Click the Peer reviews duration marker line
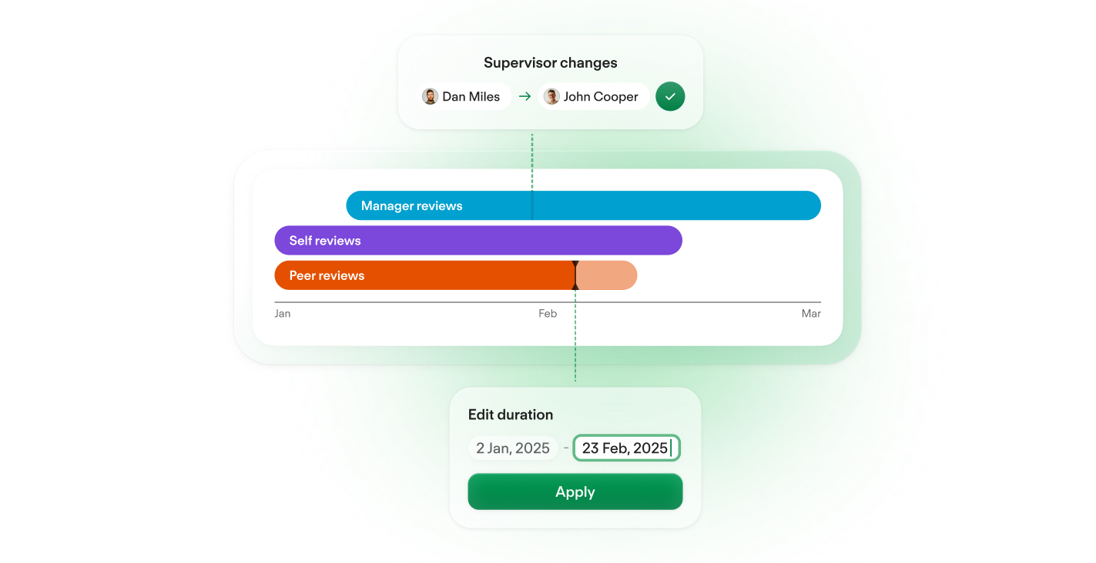Screen dimensions: 1096x563 coord(575,275)
